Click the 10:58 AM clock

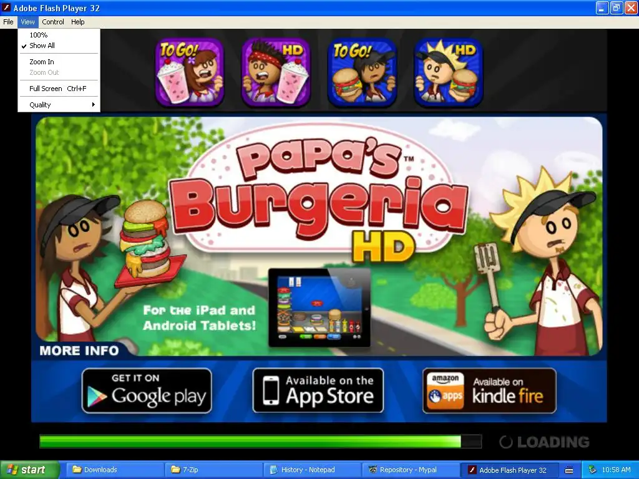pyautogui.click(x=616, y=470)
